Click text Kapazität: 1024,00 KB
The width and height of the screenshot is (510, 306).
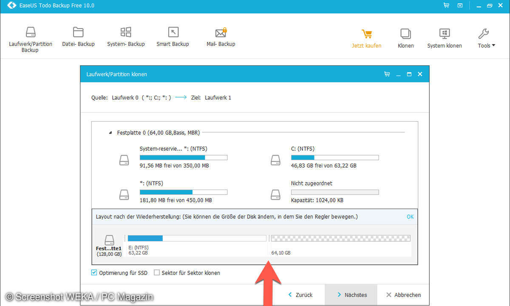pos(318,201)
